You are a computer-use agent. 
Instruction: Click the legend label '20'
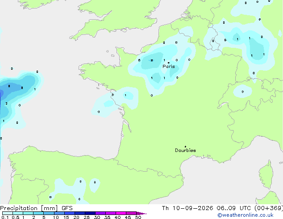pos(76,217)
